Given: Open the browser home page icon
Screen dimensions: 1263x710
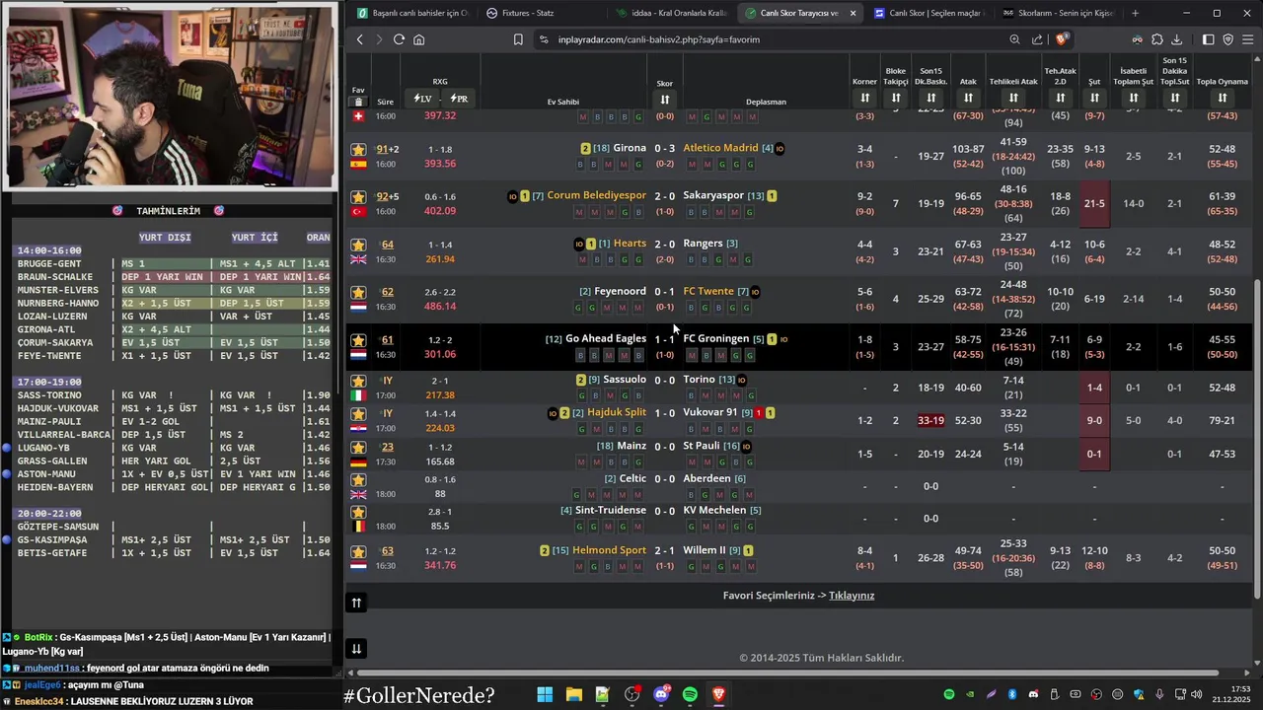Looking at the screenshot, I should pos(419,39).
